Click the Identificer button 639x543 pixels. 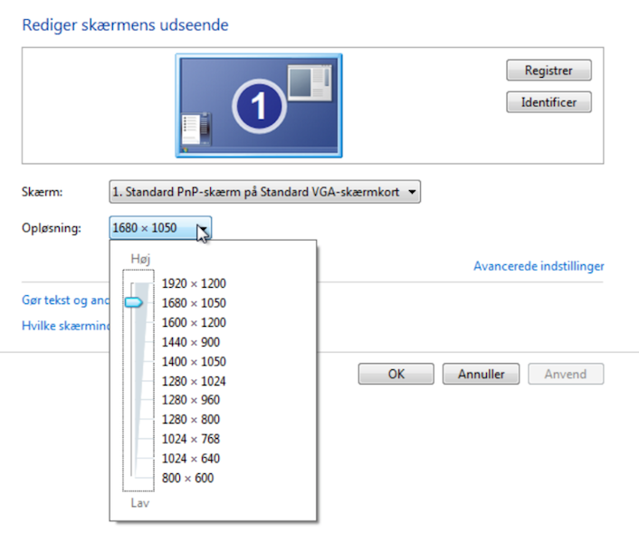pyautogui.click(x=548, y=102)
